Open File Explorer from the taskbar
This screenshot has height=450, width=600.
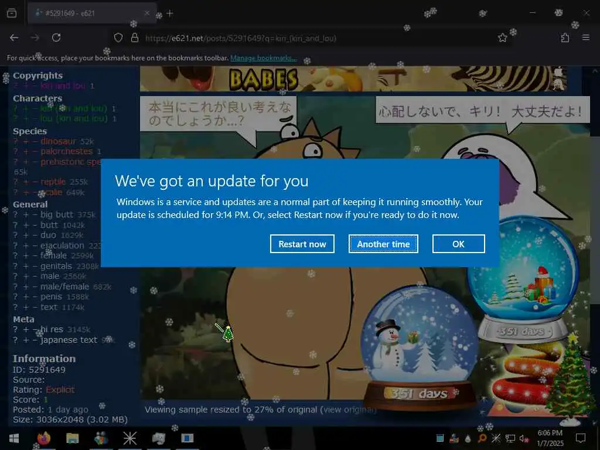coord(72,438)
